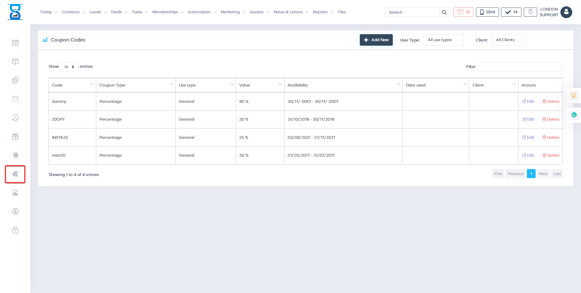The image size is (581, 293).
Task: Click into the Filter text field
Action: click(520, 67)
